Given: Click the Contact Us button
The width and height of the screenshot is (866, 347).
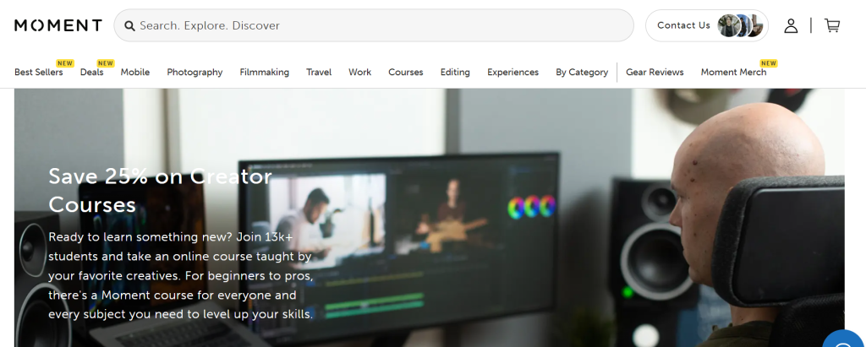Looking at the screenshot, I should point(683,25).
